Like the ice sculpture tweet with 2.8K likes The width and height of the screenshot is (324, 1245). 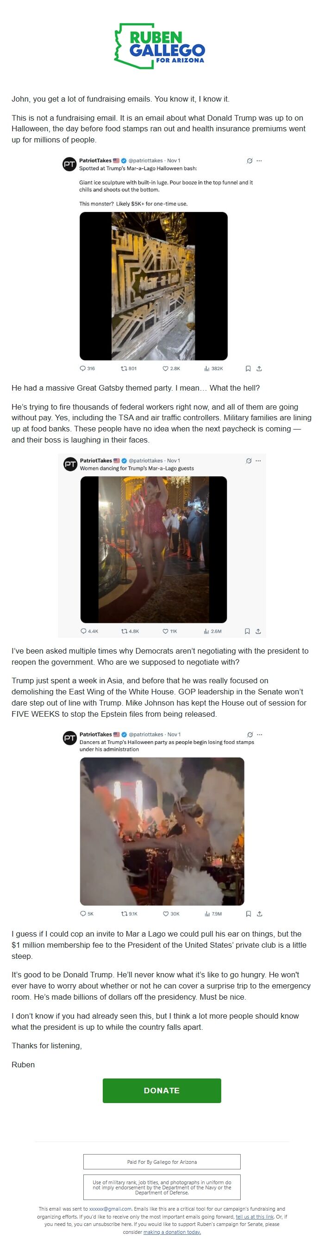165,369
